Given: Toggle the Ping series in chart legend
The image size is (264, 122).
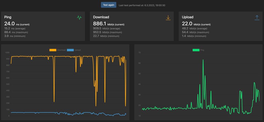Looking at the screenshot, I should (x=198, y=50).
